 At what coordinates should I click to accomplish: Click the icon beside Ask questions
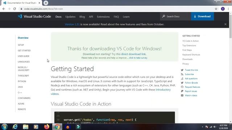(182, 79)
